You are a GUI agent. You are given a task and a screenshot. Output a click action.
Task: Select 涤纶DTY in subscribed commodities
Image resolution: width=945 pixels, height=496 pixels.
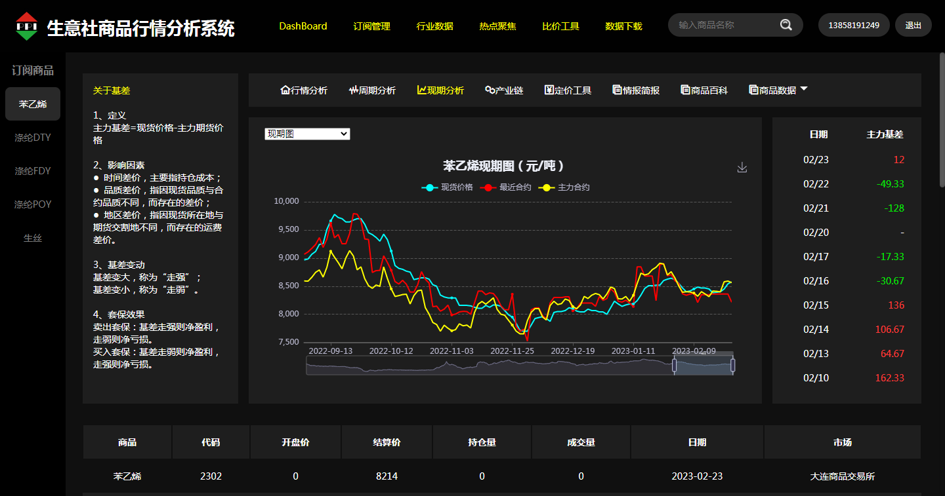pos(33,138)
